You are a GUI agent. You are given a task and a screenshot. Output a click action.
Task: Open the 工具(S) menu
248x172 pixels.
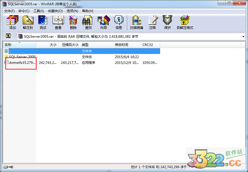coord(38,11)
